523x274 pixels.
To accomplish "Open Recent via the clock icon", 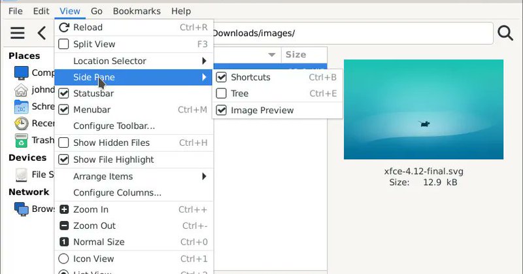I will click(22, 124).
